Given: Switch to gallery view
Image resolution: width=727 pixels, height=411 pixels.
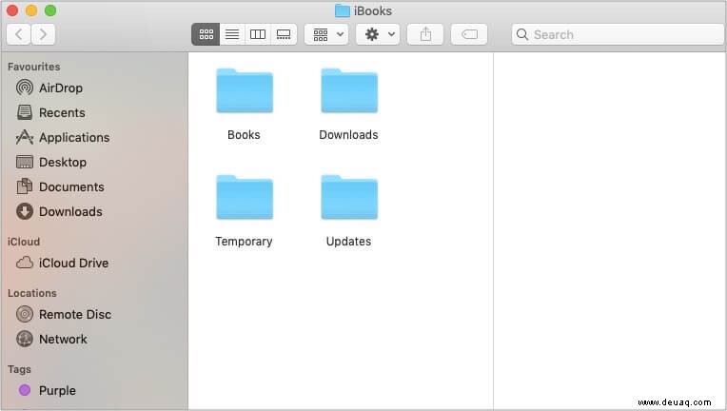Looking at the screenshot, I should (284, 34).
